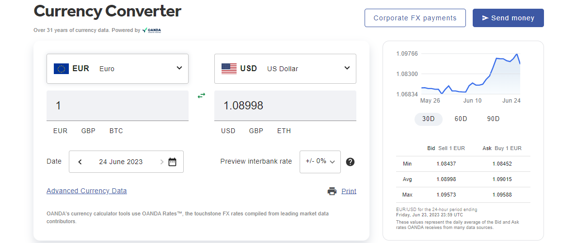Screen dimensions: 575x243
Task: Click the swap currencies arrows icon
Action: (201, 96)
